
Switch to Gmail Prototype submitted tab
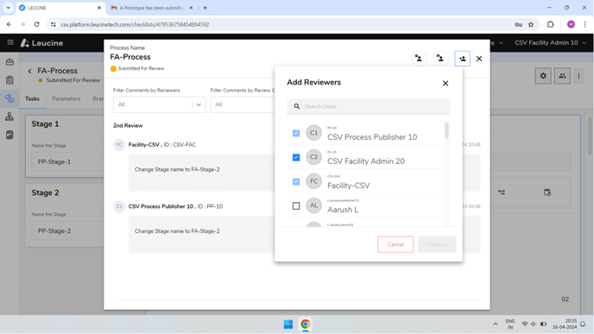(152, 8)
